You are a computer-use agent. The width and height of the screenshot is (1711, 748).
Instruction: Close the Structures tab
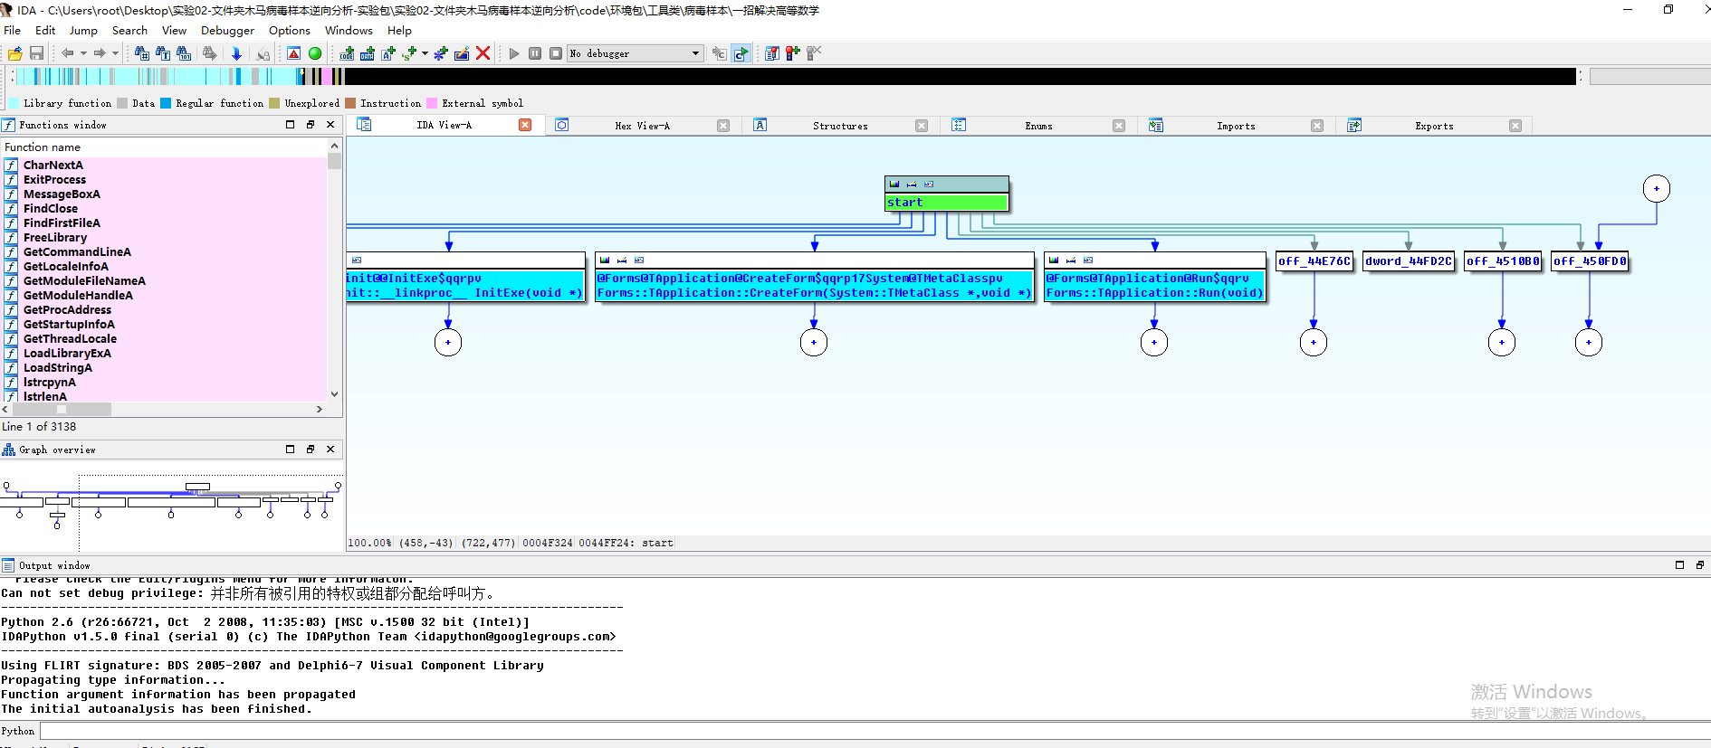pos(922,126)
